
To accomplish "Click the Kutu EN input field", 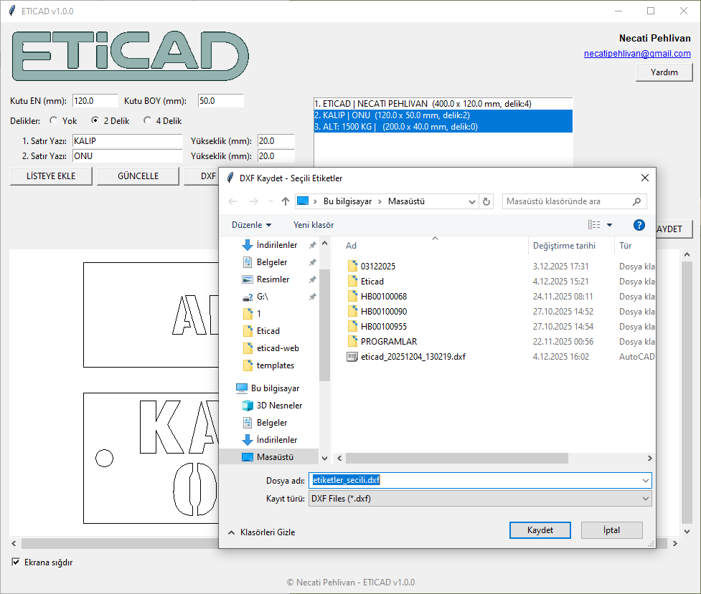I will [x=95, y=101].
